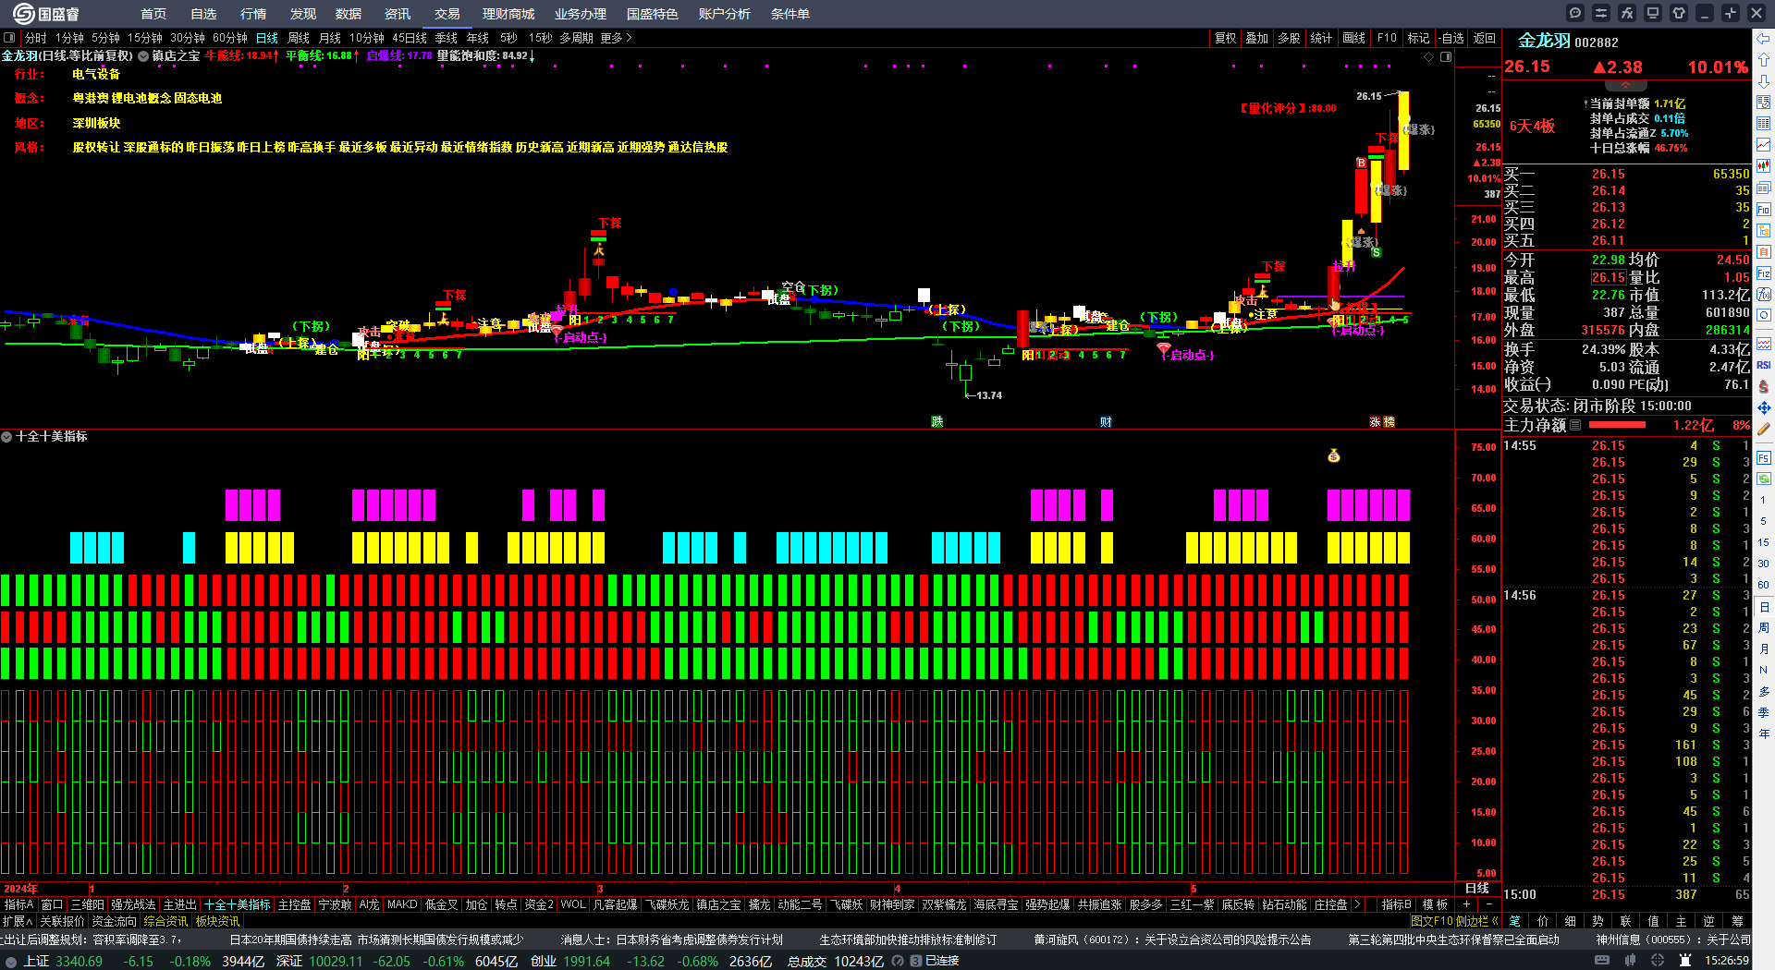Collapse the limit-up info chevron panel
The height and width of the screenshot is (970, 1775).
point(1625,85)
